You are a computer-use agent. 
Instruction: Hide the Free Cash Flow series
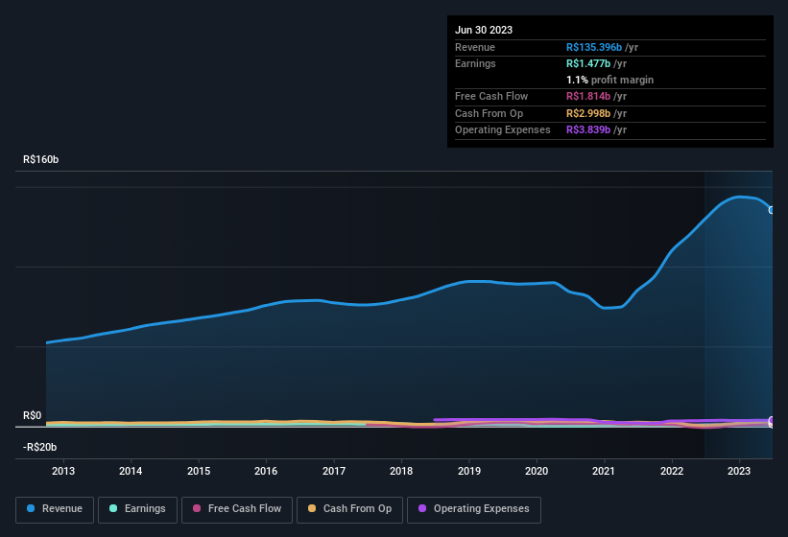236,509
